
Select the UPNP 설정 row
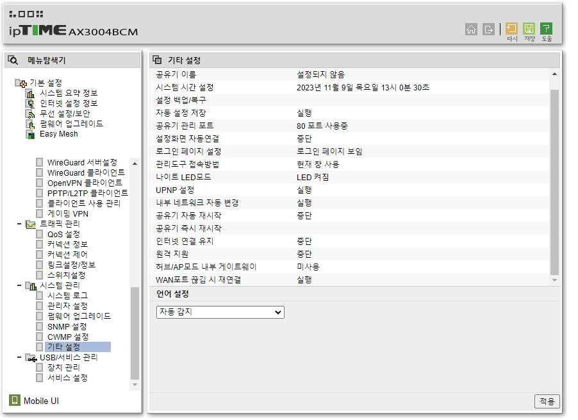tap(349, 190)
